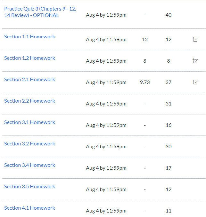
Task: Open Section 1.1 Homework assignment
Action: click(x=30, y=37)
